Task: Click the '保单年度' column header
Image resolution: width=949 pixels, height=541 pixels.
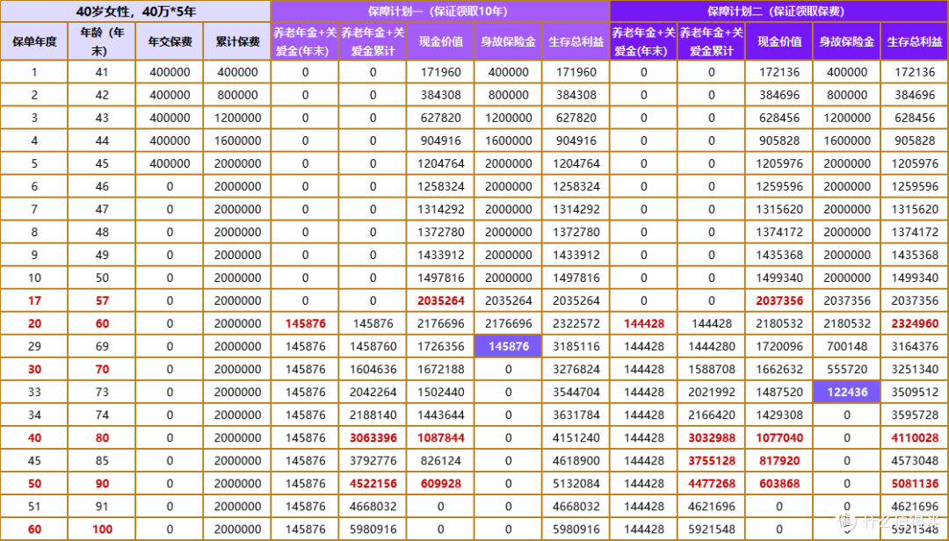Action: point(34,42)
